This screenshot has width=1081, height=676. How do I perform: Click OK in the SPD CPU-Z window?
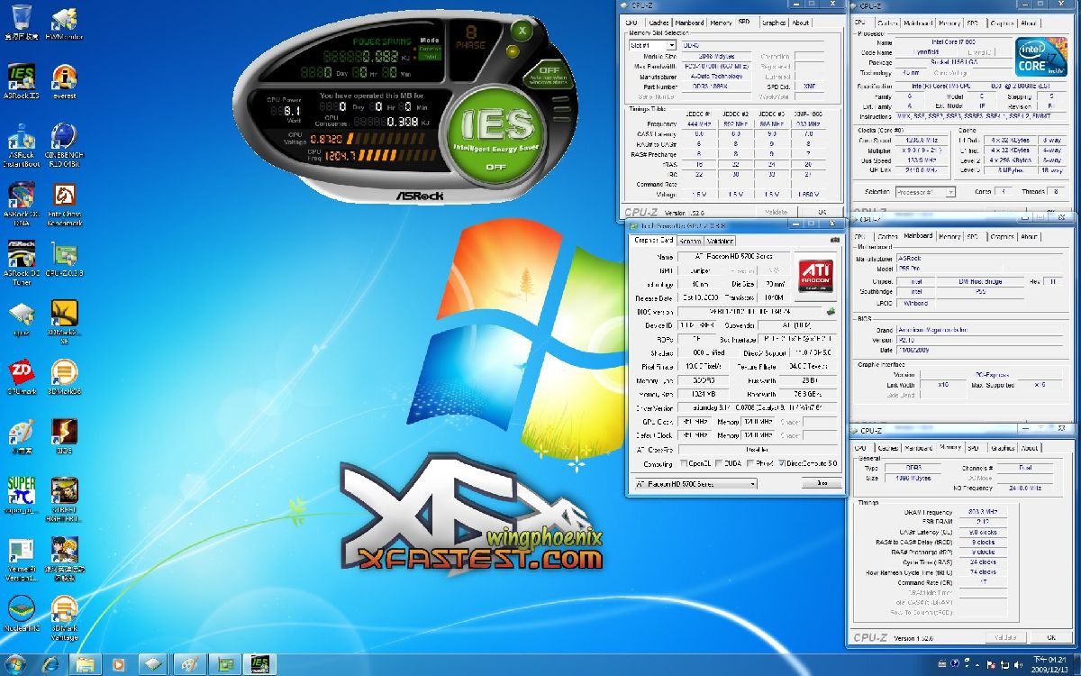coord(822,212)
